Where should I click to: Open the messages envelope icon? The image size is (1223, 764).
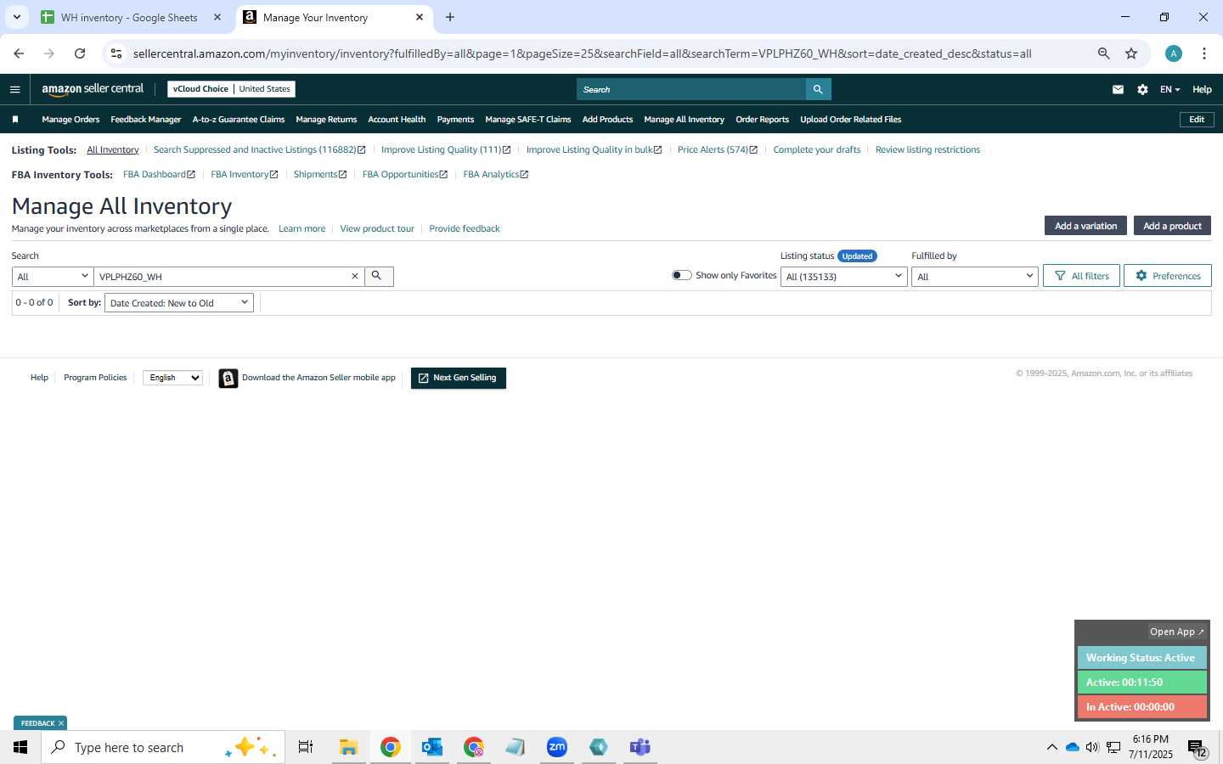pyautogui.click(x=1118, y=89)
